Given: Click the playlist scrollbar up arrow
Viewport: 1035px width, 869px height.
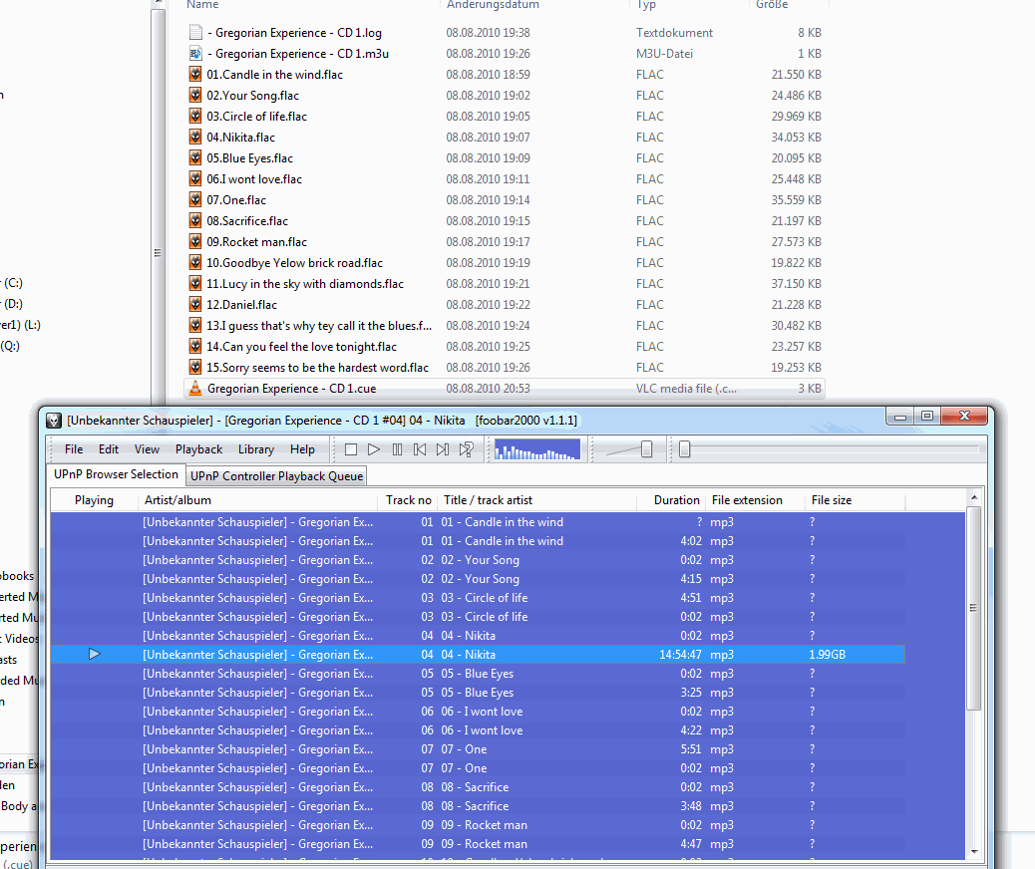Looking at the screenshot, I should coord(974,497).
